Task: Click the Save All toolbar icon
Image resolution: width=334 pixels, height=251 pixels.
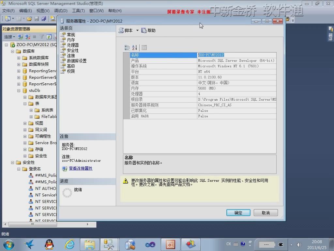Action: tap(44, 19)
